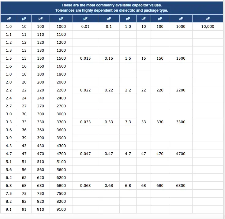The image size is (225, 219).
Task: Click the 0.1 µF cell
Action: [109, 27]
